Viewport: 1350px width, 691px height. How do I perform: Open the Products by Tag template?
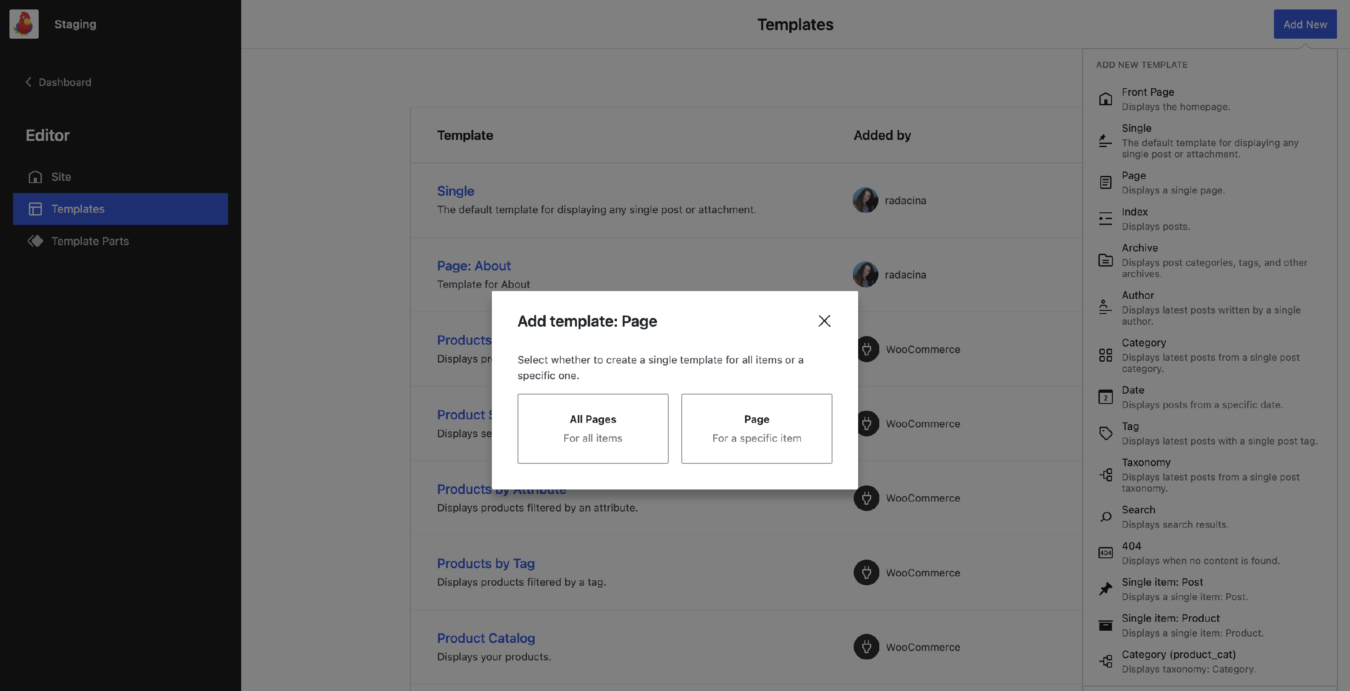point(485,564)
